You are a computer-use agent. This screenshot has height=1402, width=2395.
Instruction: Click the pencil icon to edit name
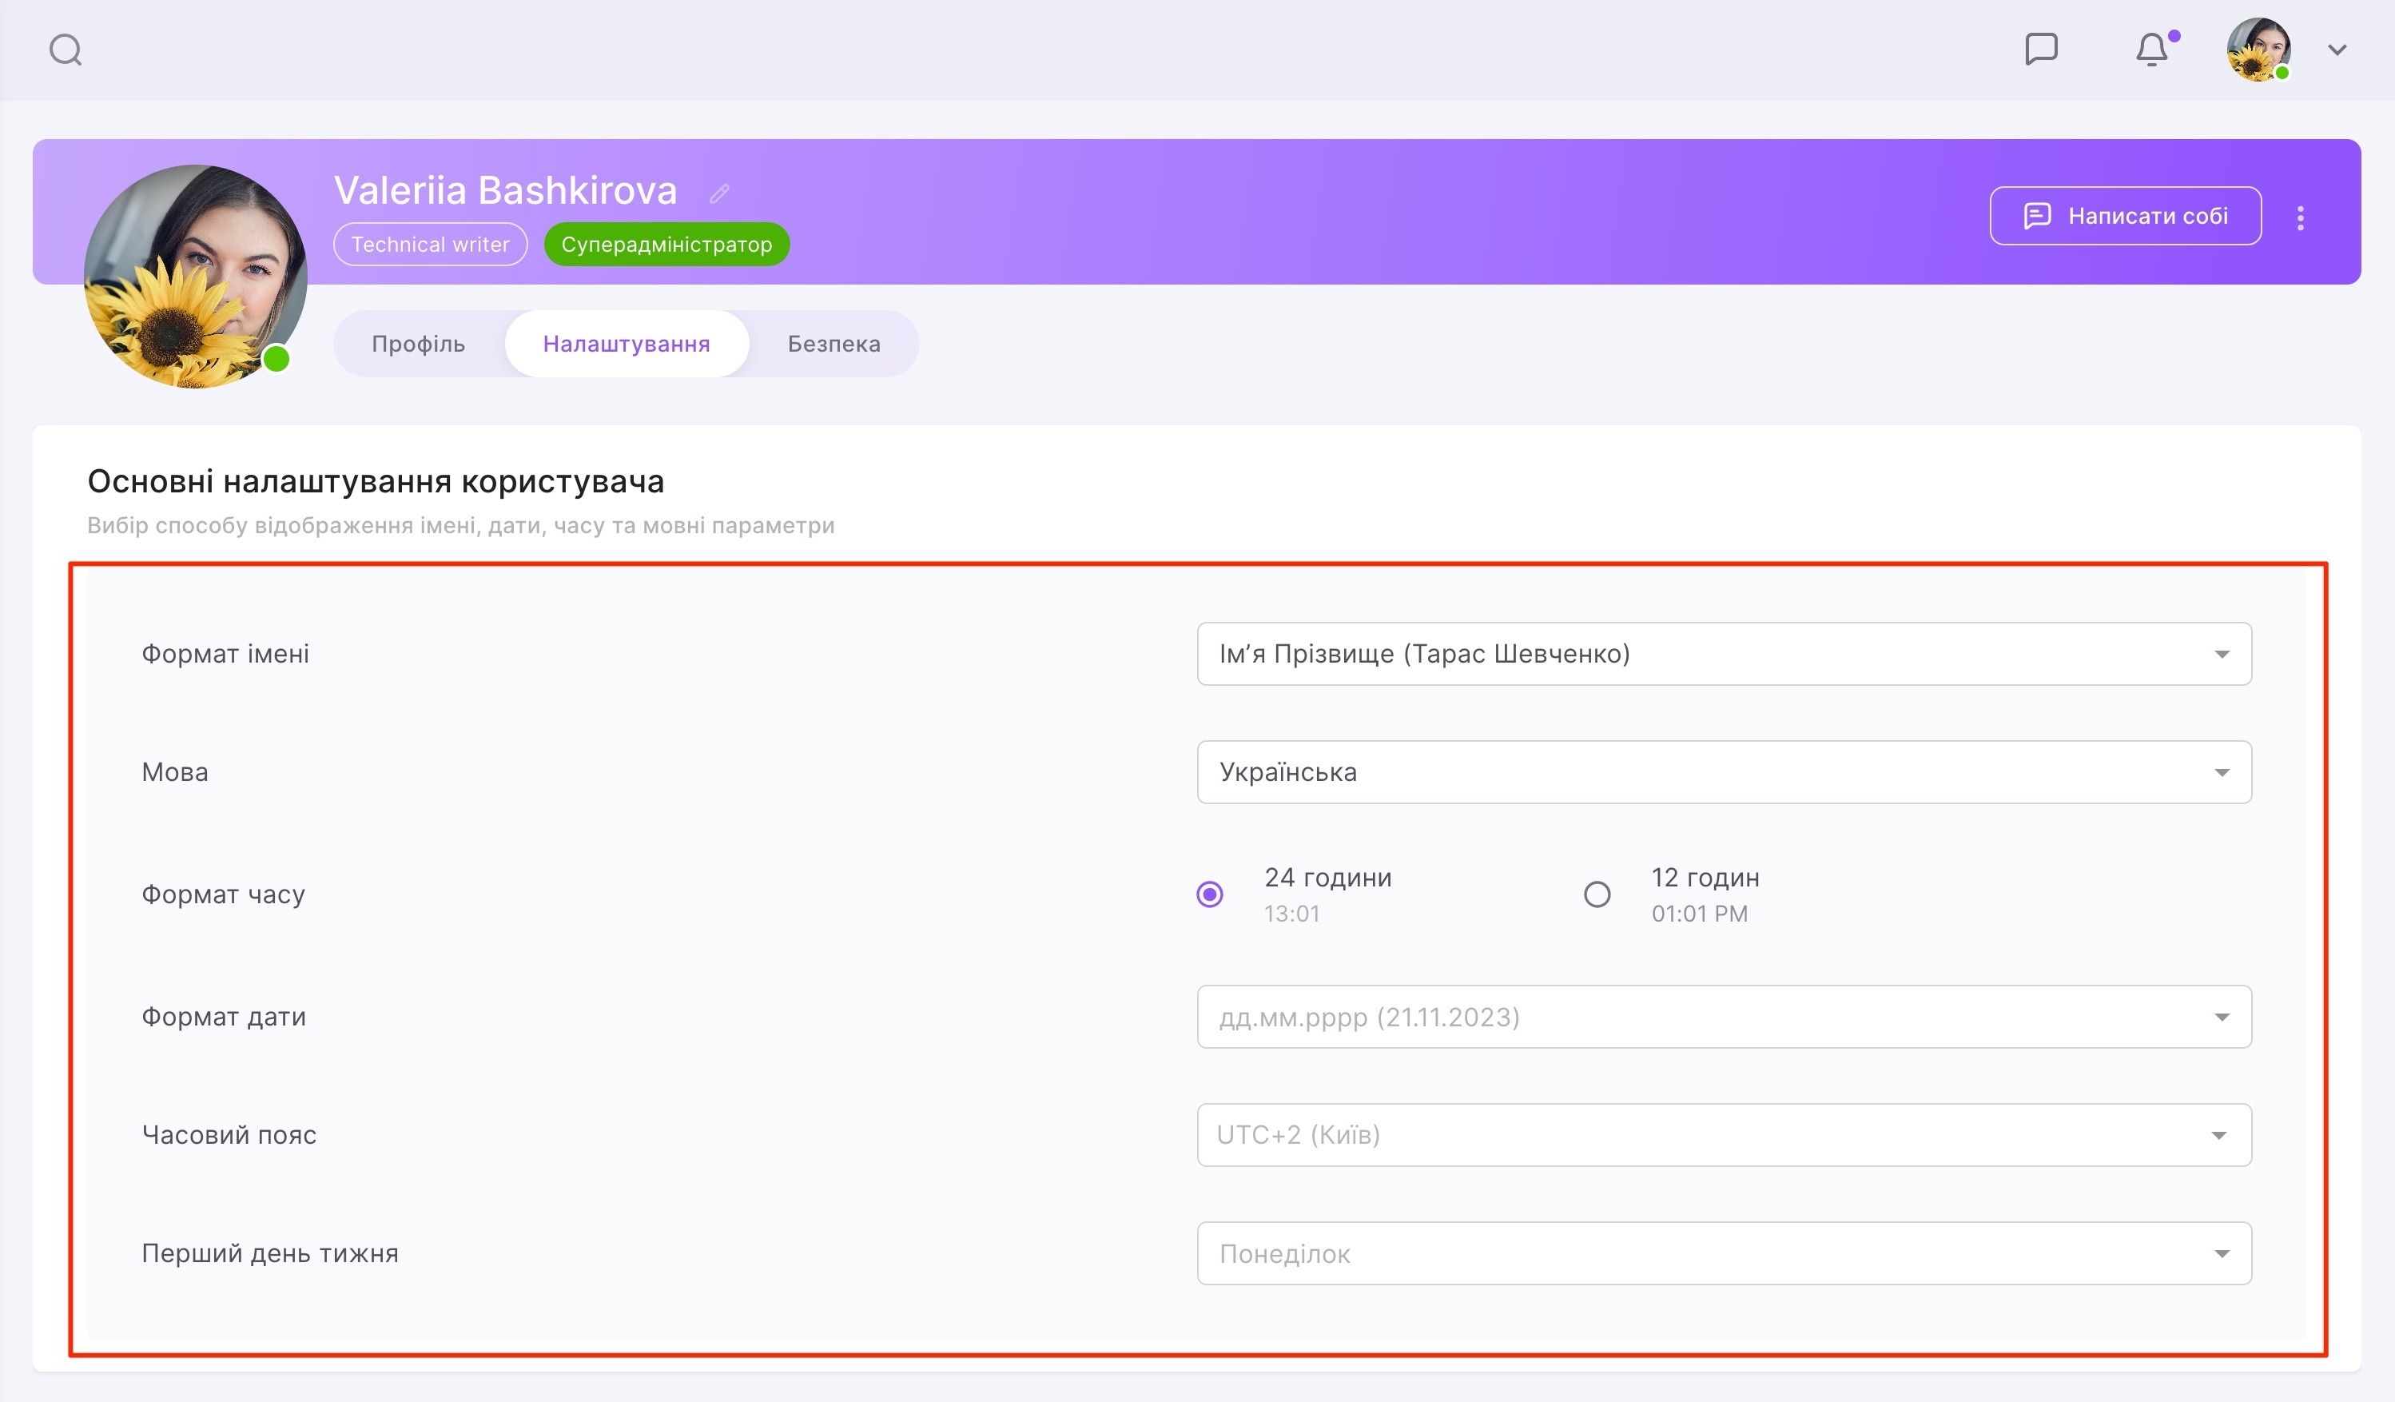point(719,194)
